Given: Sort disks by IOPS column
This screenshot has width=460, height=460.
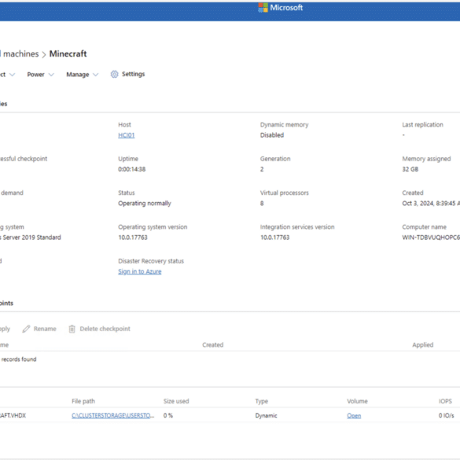Looking at the screenshot, I should pos(445,401).
